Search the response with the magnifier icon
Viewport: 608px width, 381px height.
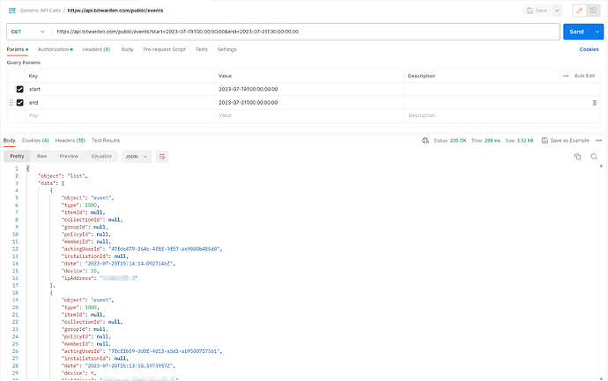(x=594, y=157)
